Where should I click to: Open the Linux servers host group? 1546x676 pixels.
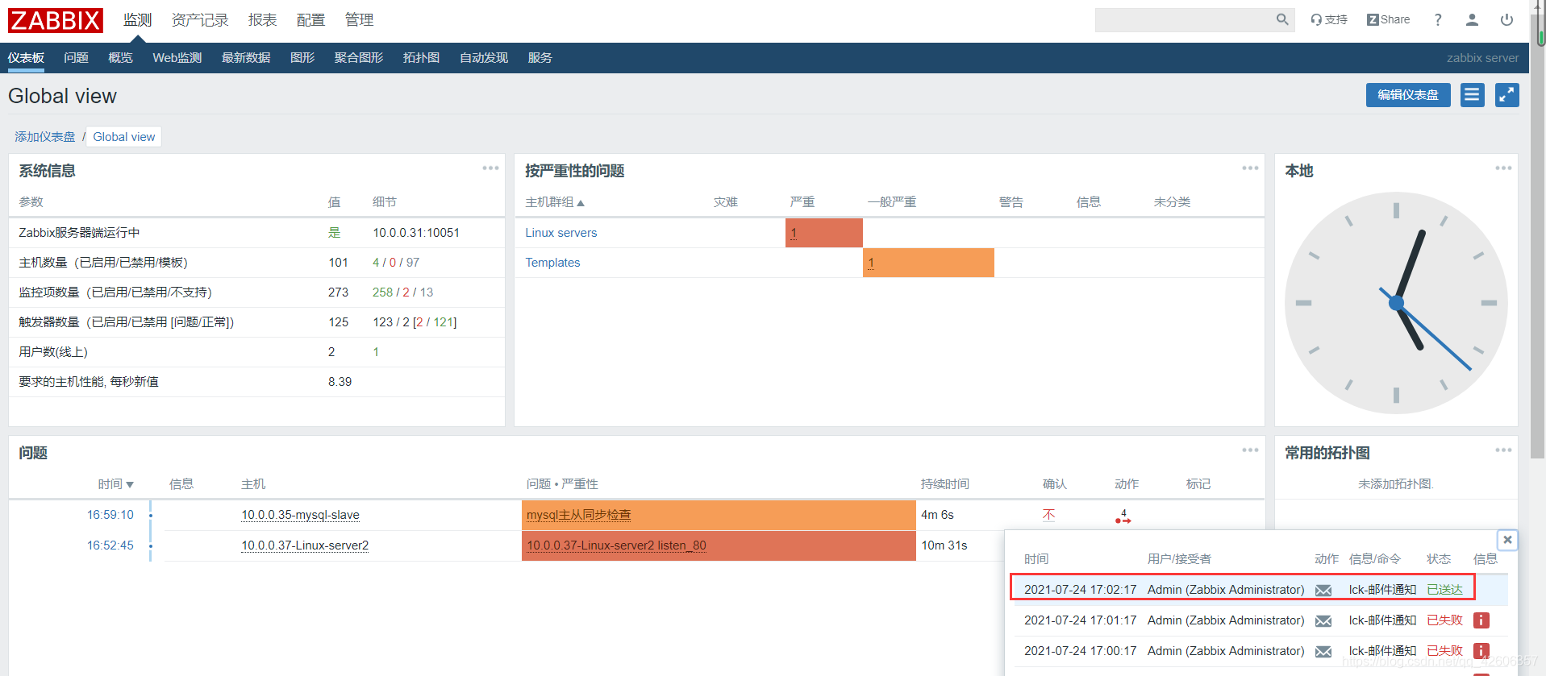click(x=561, y=233)
